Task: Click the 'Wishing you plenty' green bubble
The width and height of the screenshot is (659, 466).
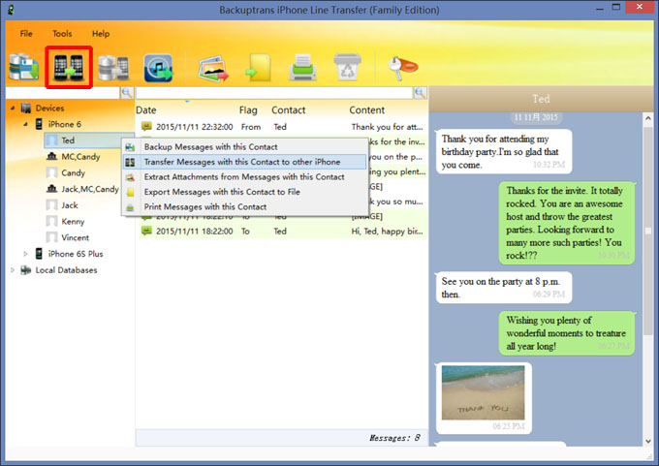Action: click(x=567, y=333)
